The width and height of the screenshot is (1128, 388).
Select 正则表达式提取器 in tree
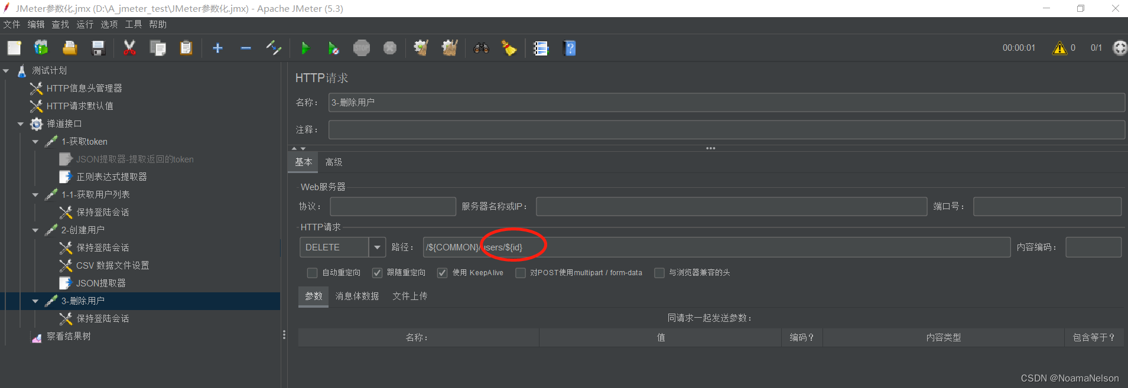pyautogui.click(x=112, y=177)
